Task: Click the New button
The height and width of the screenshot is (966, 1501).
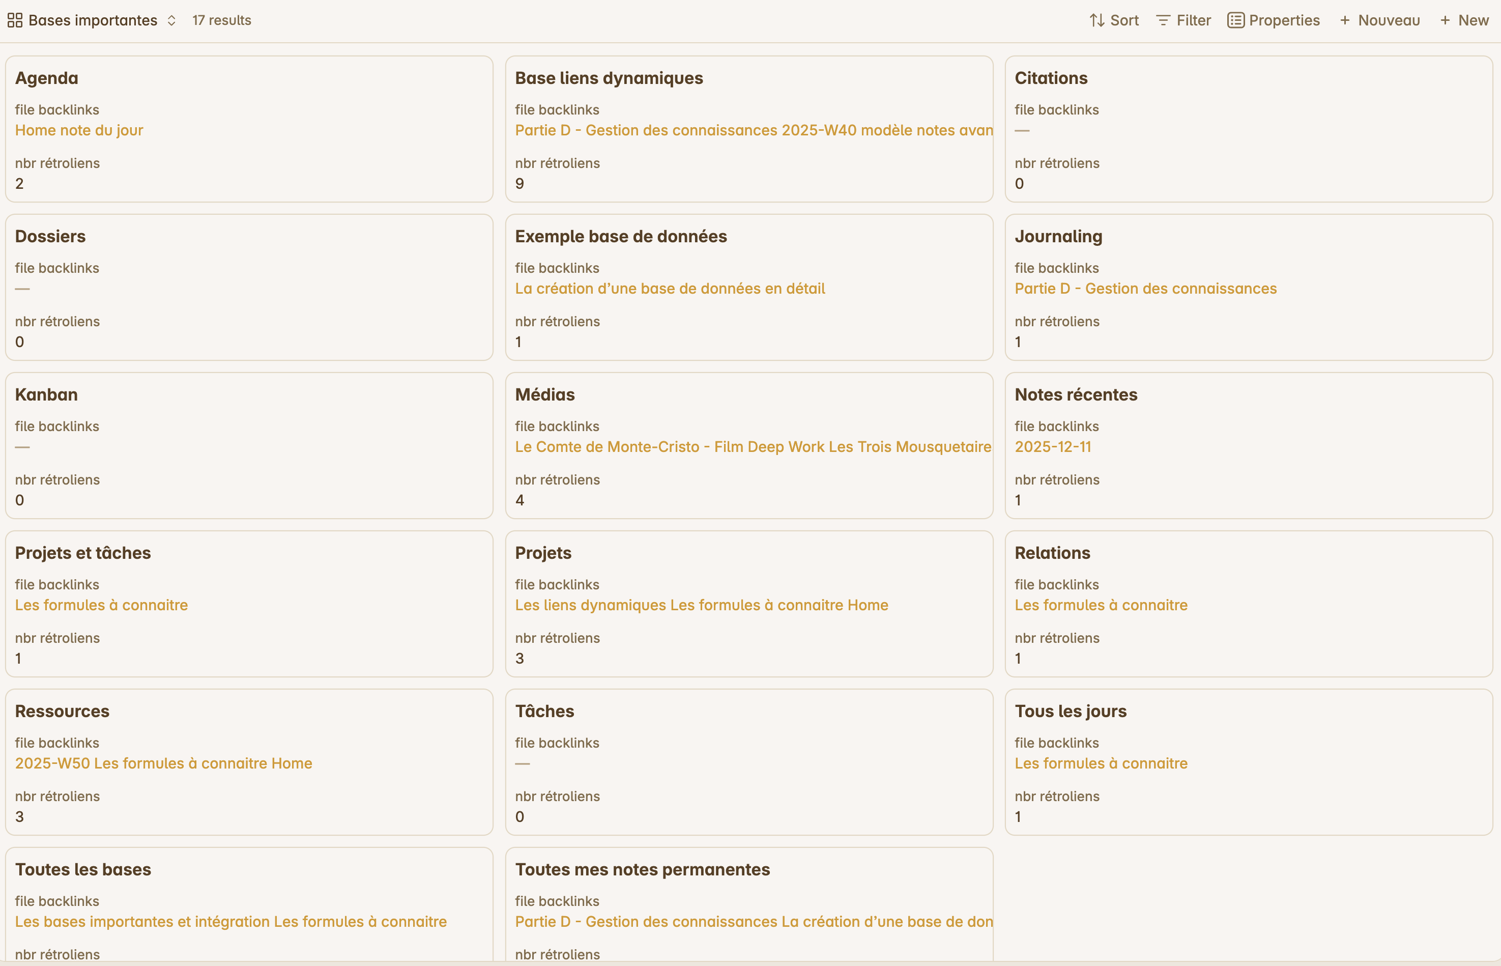Action: (1473, 21)
